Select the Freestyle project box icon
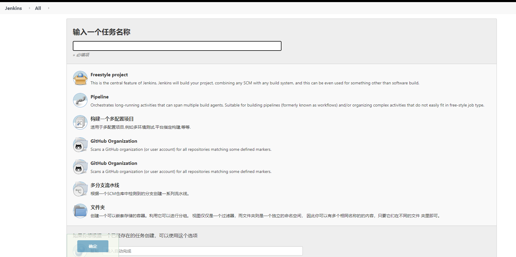516x257 pixels. (x=80, y=78)
